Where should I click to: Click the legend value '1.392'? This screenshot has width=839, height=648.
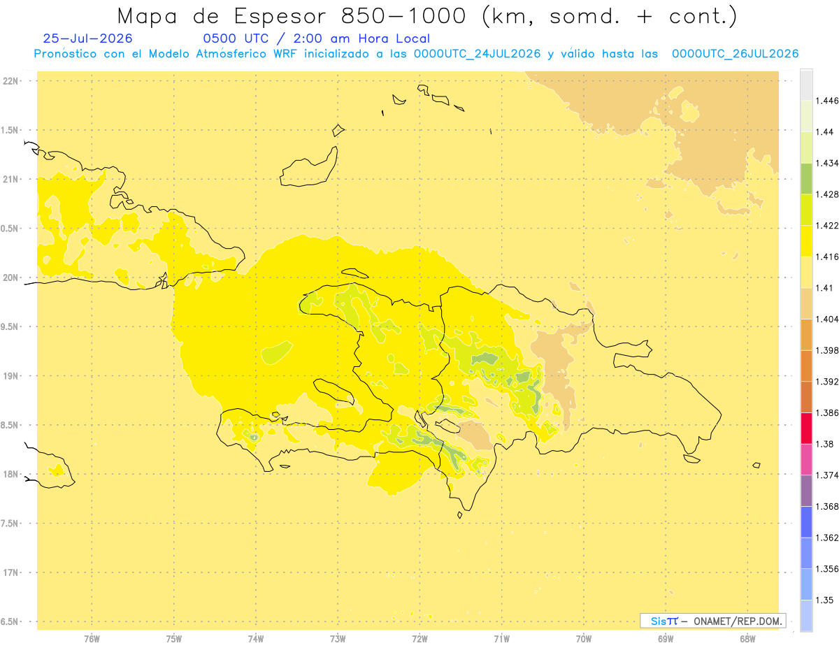click(827, 382)
